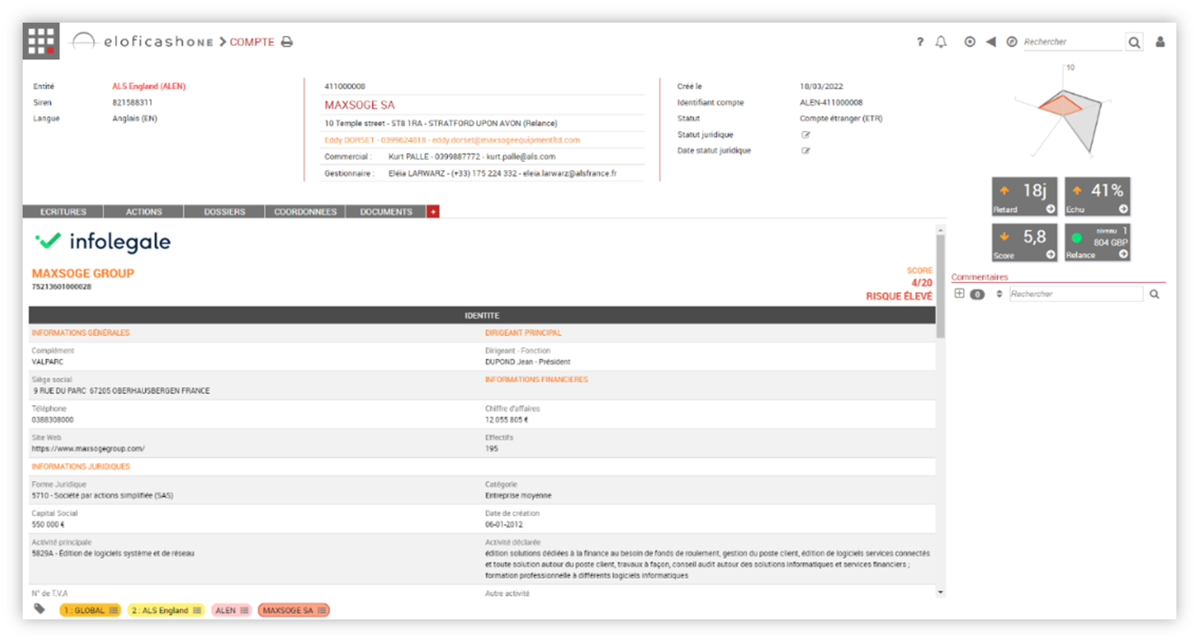Toggle the MAXSOGE SA tag

[x=292, y=609]
